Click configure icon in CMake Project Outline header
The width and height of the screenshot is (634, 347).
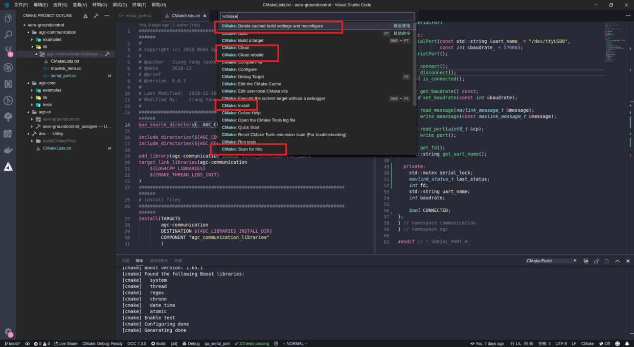(x=85, y=16)
